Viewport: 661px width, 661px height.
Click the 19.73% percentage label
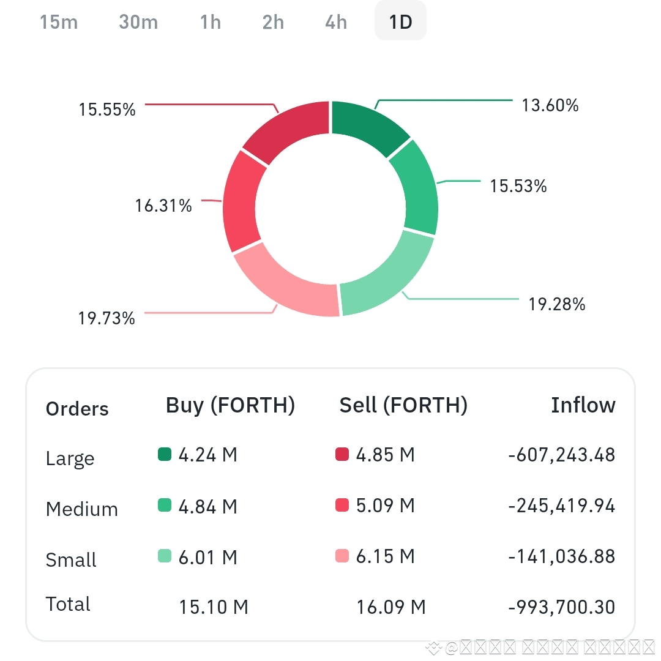(108, 318)
